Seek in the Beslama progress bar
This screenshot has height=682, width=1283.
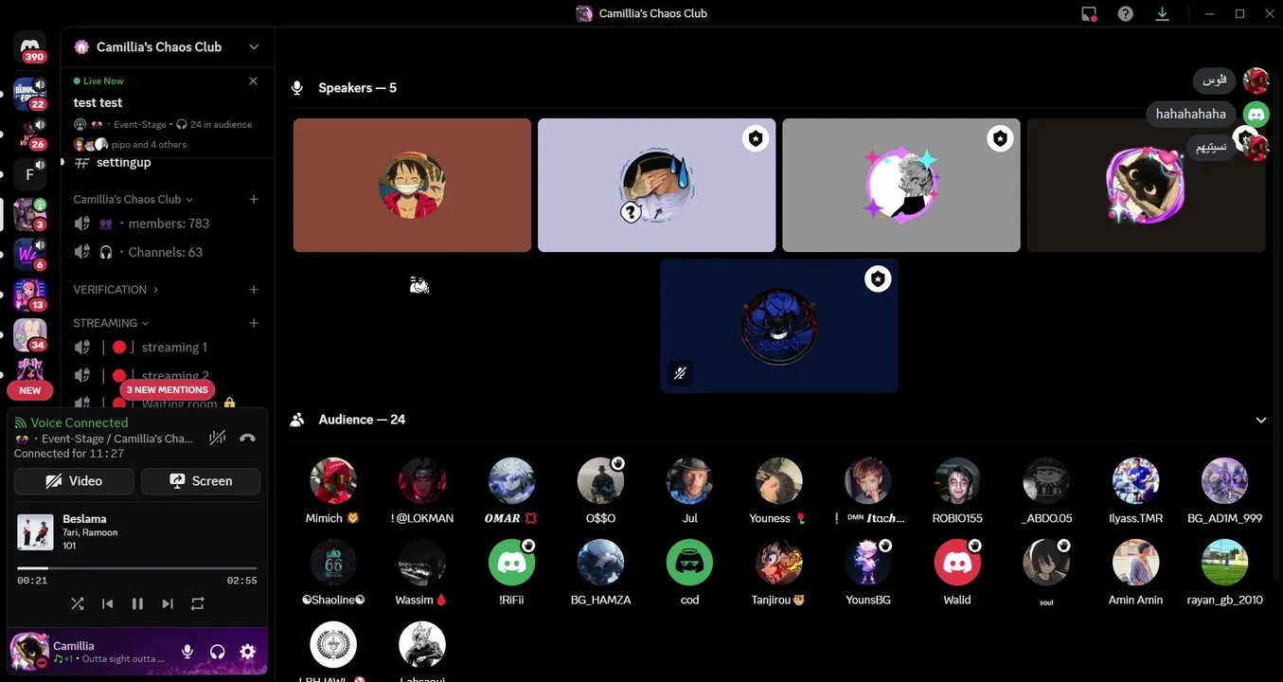point(137,568)
